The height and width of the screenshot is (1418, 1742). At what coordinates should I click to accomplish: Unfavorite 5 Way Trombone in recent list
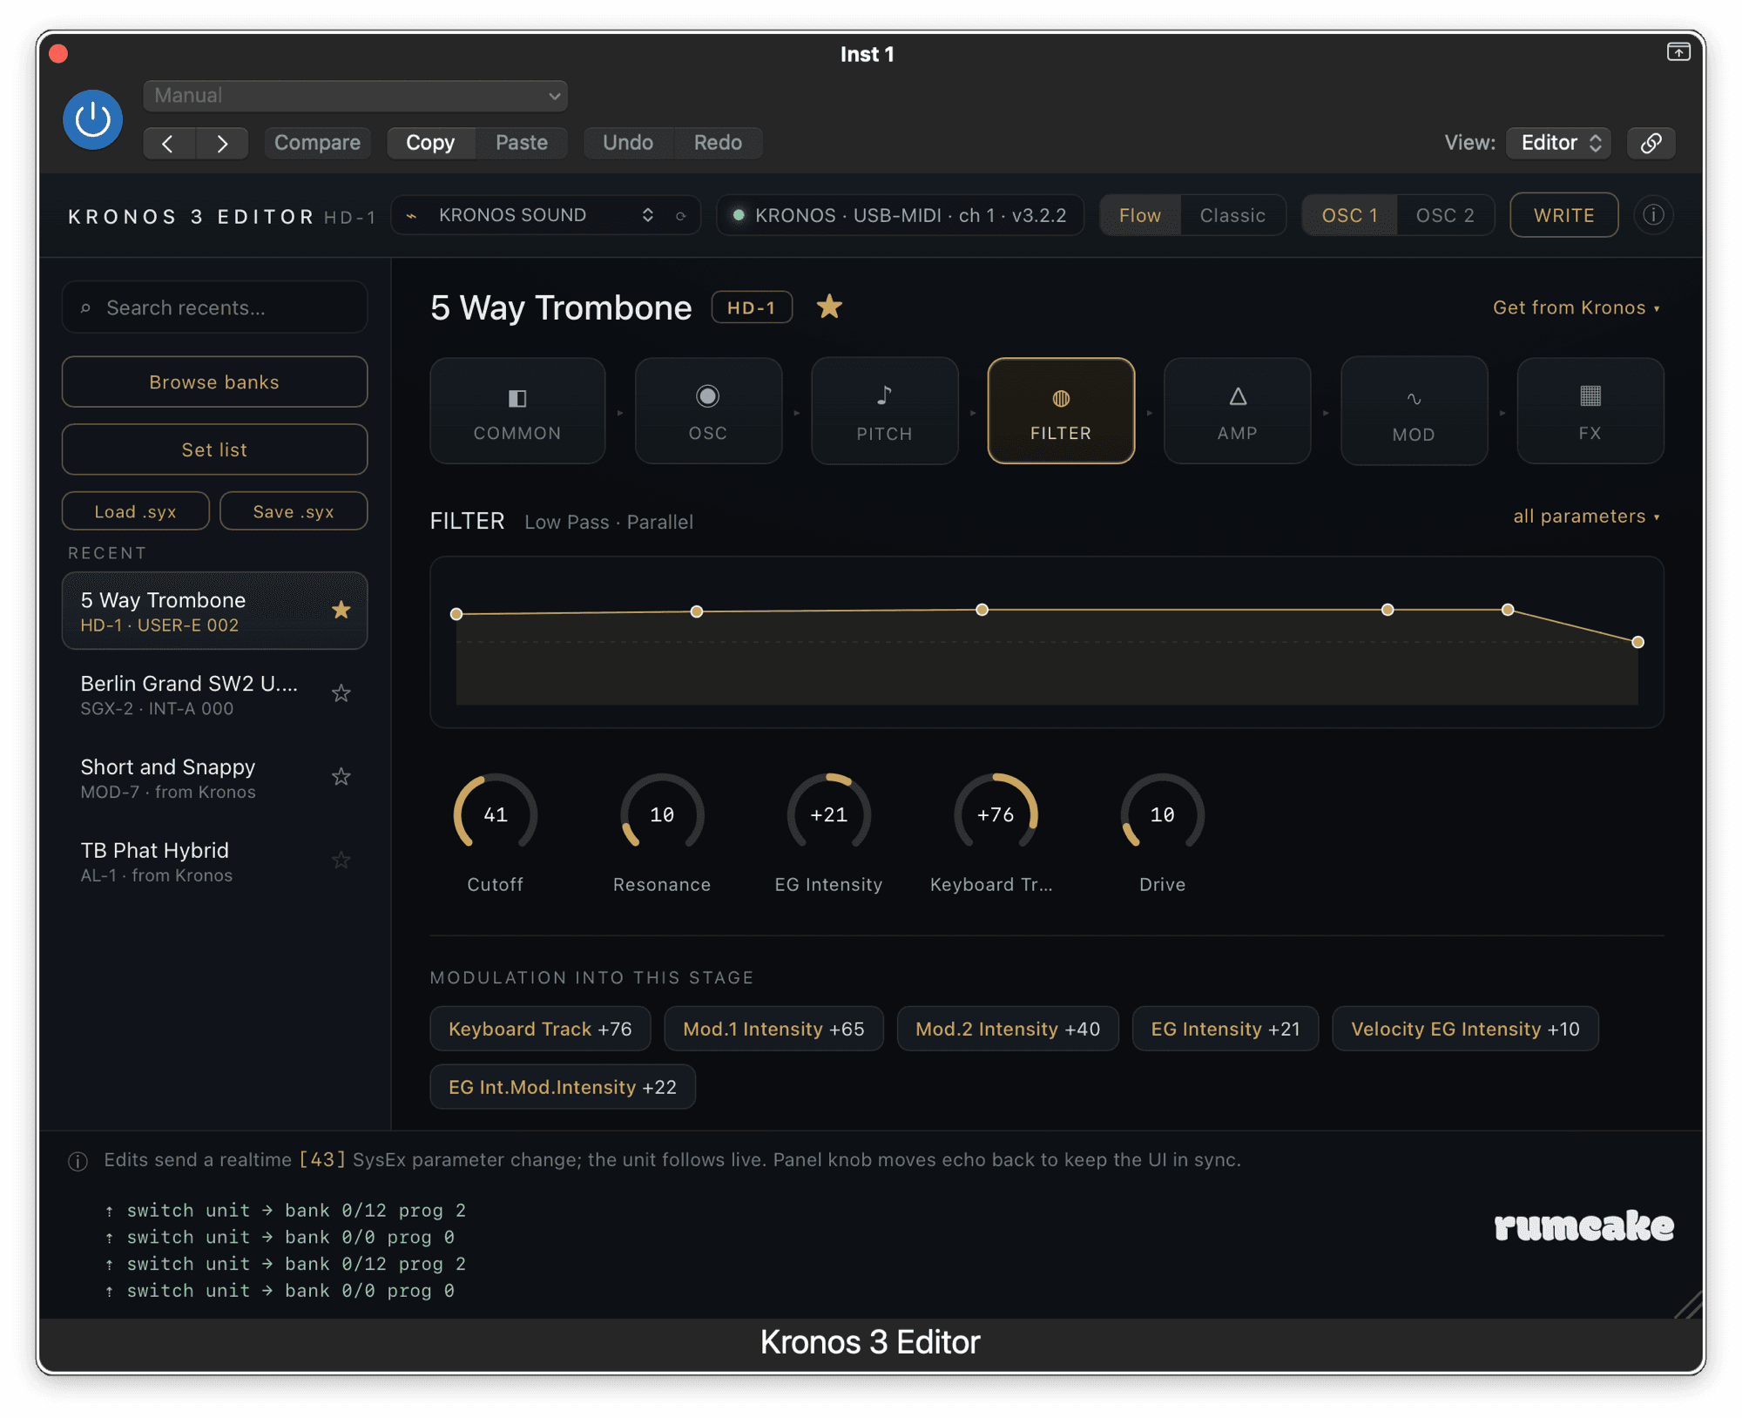[341, 610]
